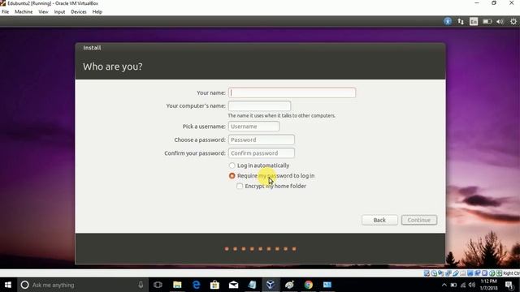The width and height of the screenshot is (520, 292).
Task: Open the VirtualBox Input menu
Action: click(59, 12)
